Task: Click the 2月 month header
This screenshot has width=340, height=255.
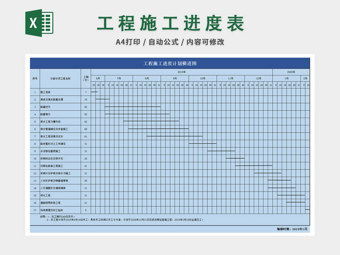Action: 305,78
